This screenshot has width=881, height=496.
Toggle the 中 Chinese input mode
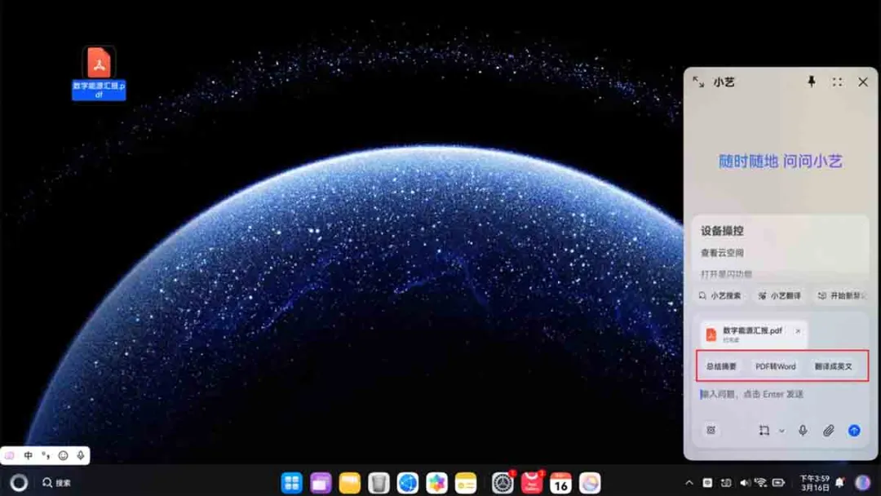[x=28, y=455]
